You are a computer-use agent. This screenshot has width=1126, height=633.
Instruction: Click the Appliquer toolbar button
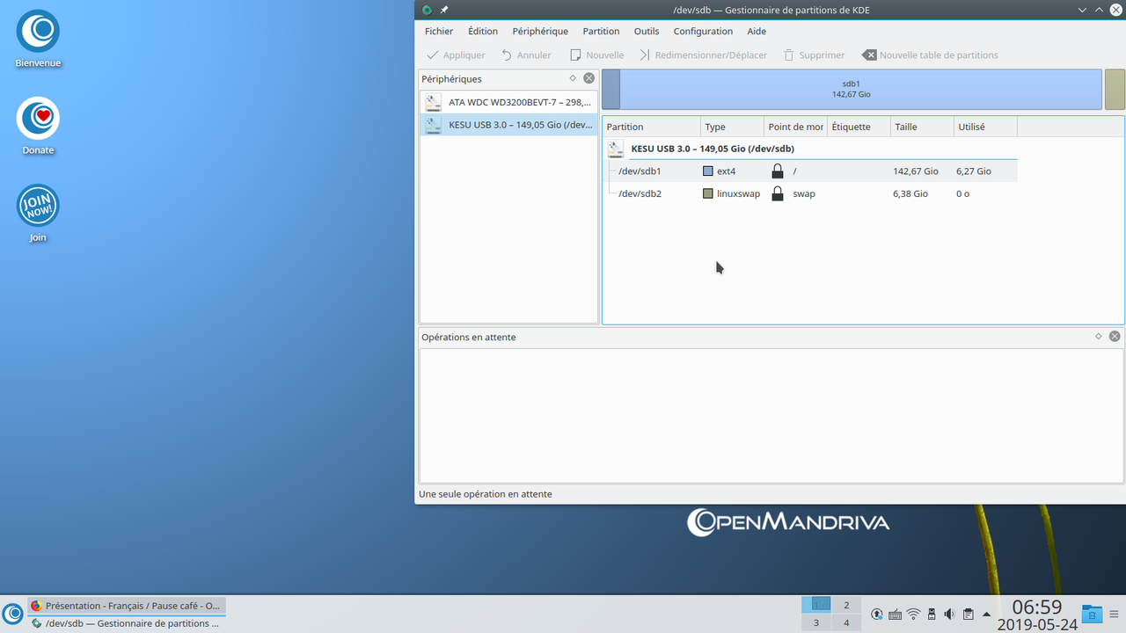[456, 55]
